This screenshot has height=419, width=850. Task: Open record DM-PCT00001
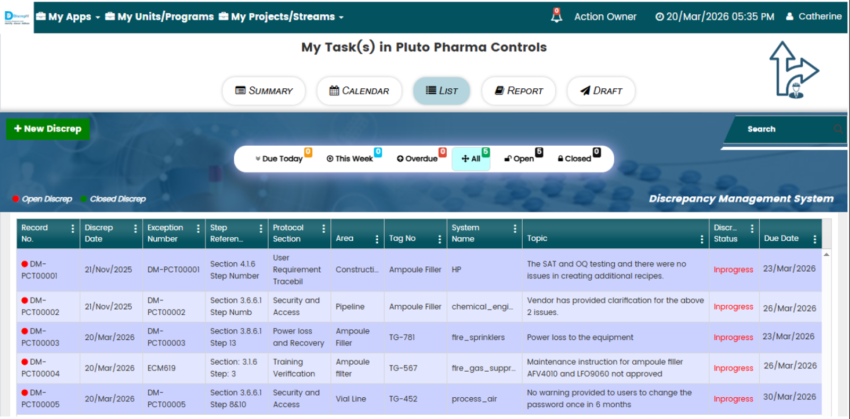click(40, 270)
